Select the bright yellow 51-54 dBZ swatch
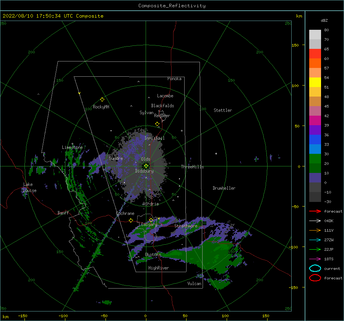 coord(315,82)
